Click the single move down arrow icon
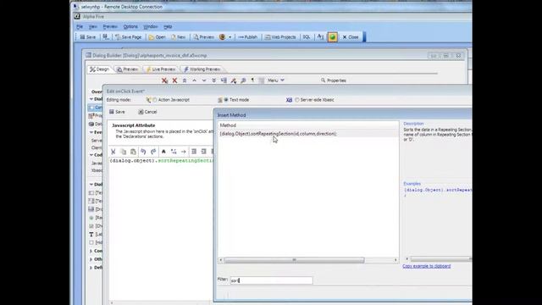This screenshot has width=542, height=305. pyautogui.click(x=204, y=80)
